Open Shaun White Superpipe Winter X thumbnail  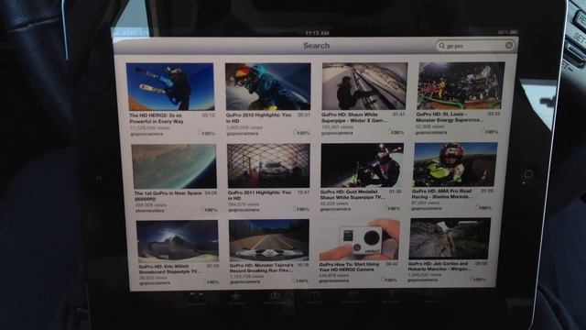pyautogui.click(x=364, y=86)
